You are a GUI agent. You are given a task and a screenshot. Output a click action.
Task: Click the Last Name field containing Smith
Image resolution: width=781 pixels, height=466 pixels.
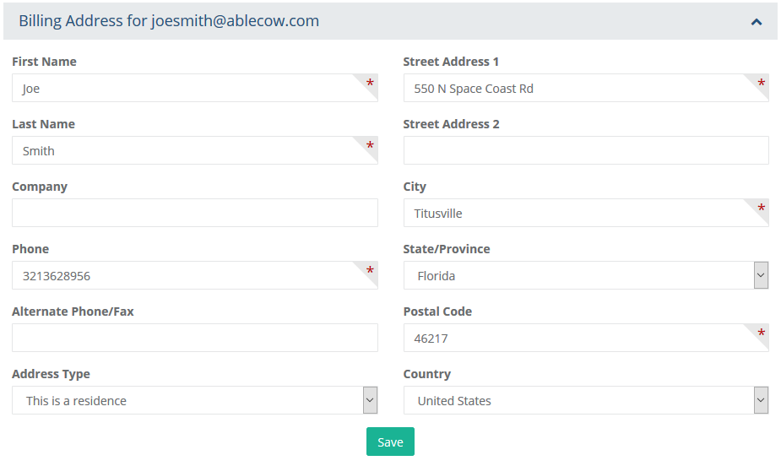(186, 151)
